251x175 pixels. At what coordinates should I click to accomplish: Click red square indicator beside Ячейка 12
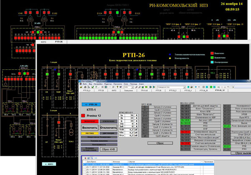pyautogui.click(x=83, y=116)
